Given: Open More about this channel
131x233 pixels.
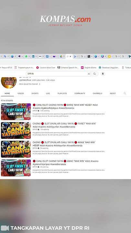Looking at the screenshot, I should point(28,84).
